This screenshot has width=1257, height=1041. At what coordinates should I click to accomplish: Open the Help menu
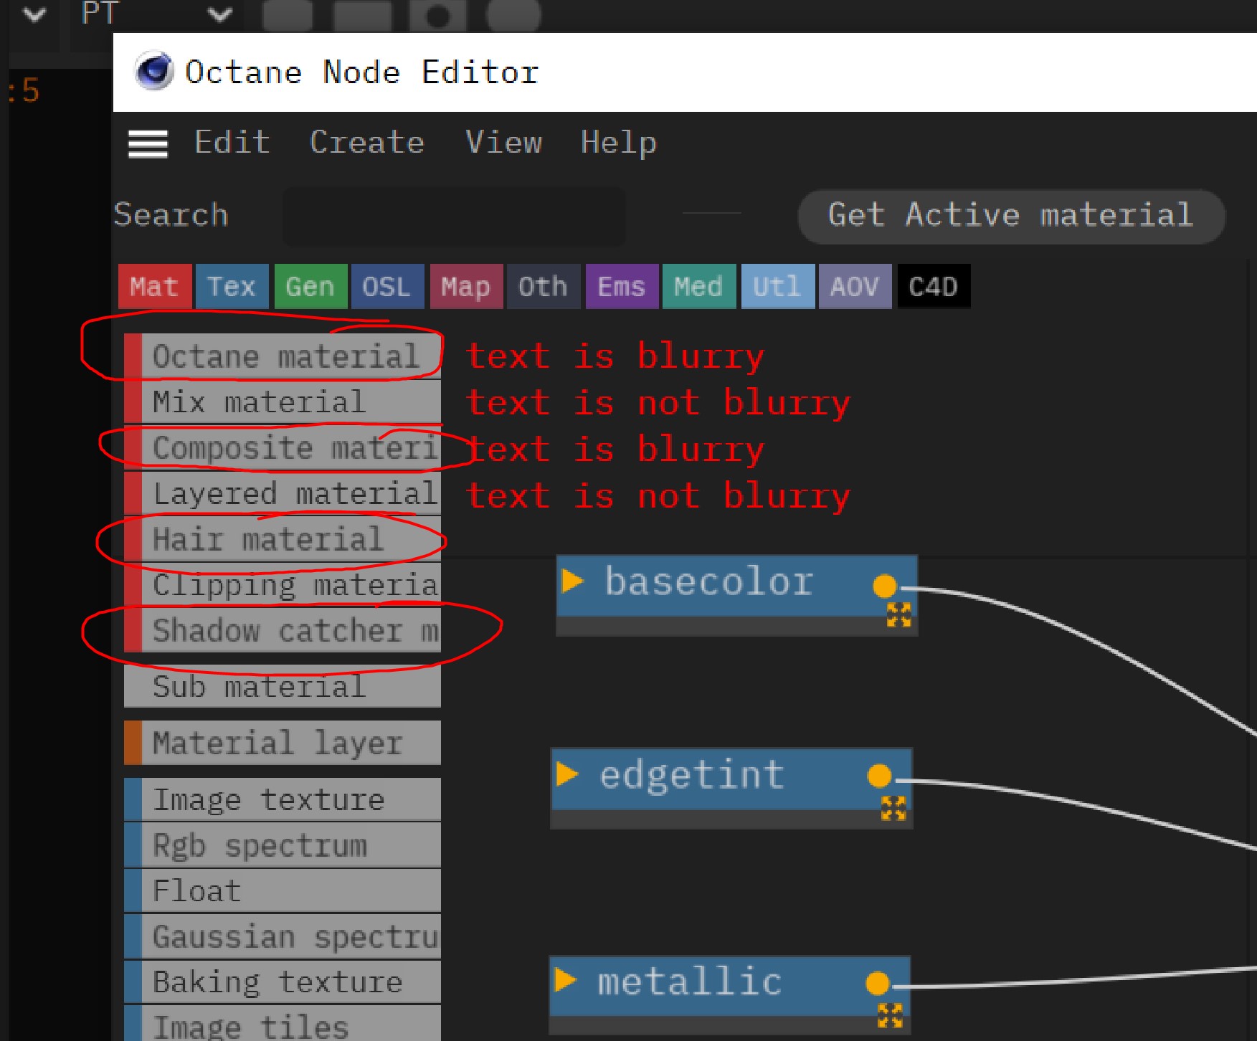coord(619,143)
